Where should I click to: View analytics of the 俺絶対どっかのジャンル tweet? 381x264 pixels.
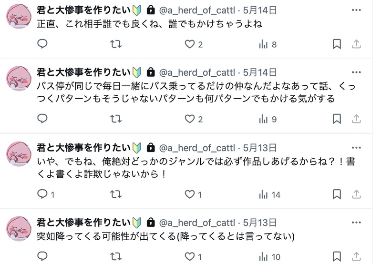point(269,194)
